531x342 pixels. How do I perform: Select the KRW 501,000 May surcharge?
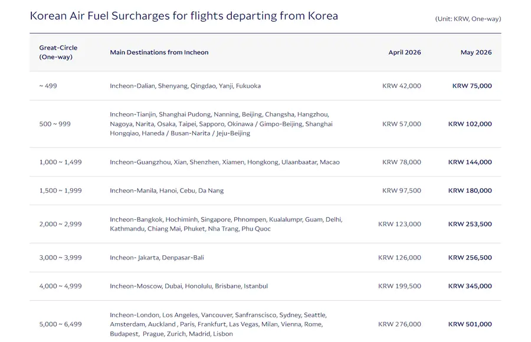coord(470,324)
